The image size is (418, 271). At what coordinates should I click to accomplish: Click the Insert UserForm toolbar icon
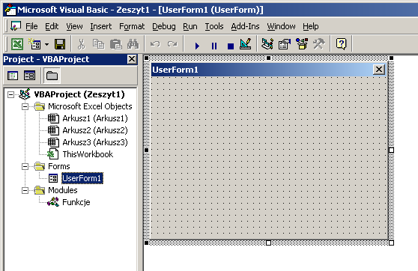click(x=34, y=44)
